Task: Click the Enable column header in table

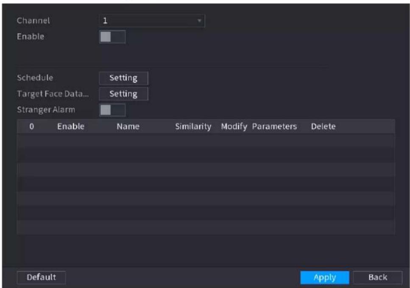Action: click(x=71, y=126)
